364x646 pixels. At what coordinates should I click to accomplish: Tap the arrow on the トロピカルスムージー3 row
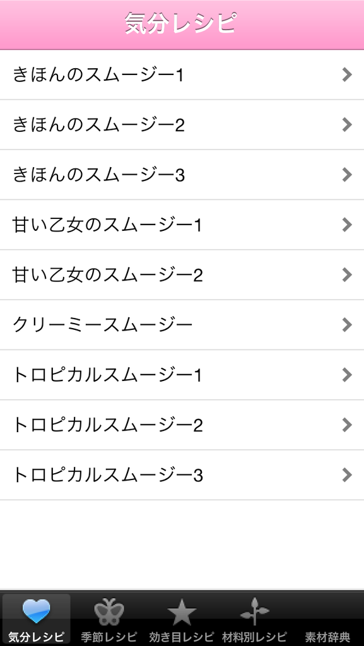(x=347, y=475)
